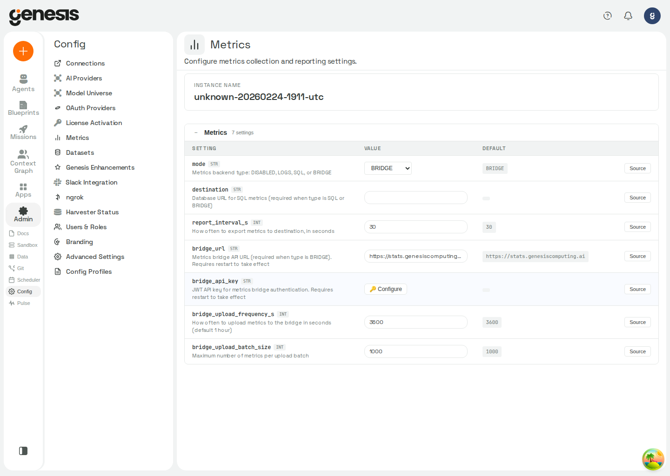The image size is (670, 476).
Task: Click Source button for mode
Action: point(637,168)
